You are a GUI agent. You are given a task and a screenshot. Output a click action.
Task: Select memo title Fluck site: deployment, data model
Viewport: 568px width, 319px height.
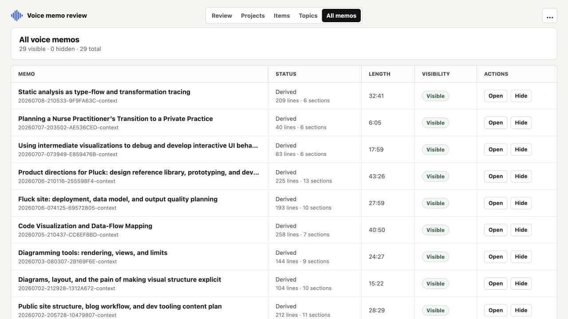118,199
